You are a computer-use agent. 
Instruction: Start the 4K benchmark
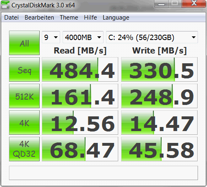[24, 122]
